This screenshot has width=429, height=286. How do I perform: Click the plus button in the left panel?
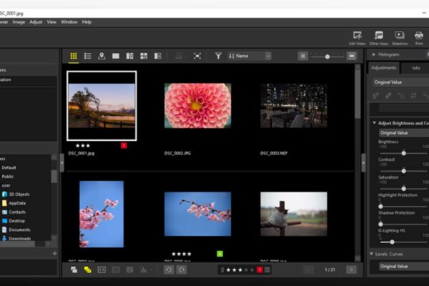(54, 254)
